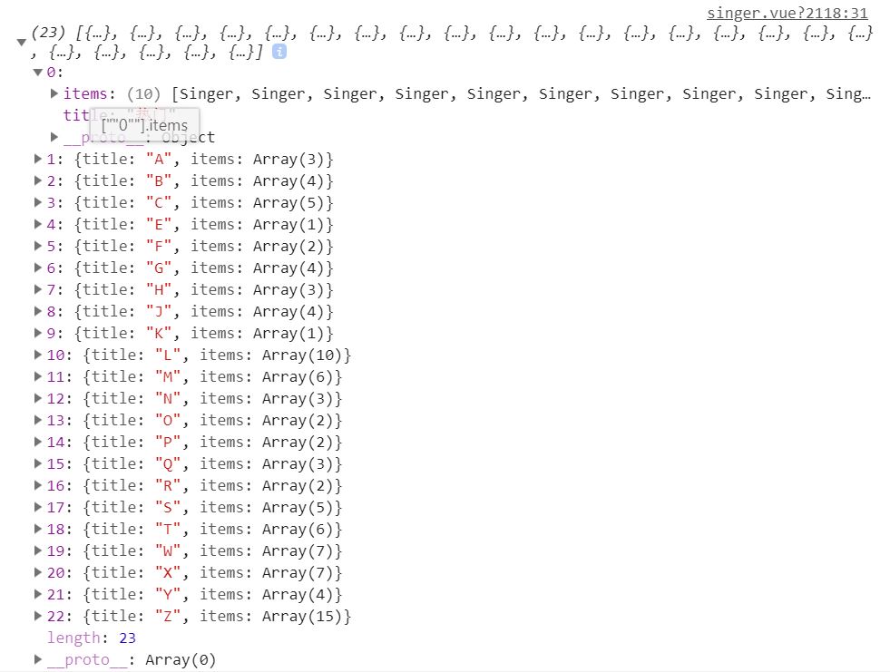This screenshot has height=672, width=890.
Task: Expand entry 15 with title "Q"
Action: [38, 463]
